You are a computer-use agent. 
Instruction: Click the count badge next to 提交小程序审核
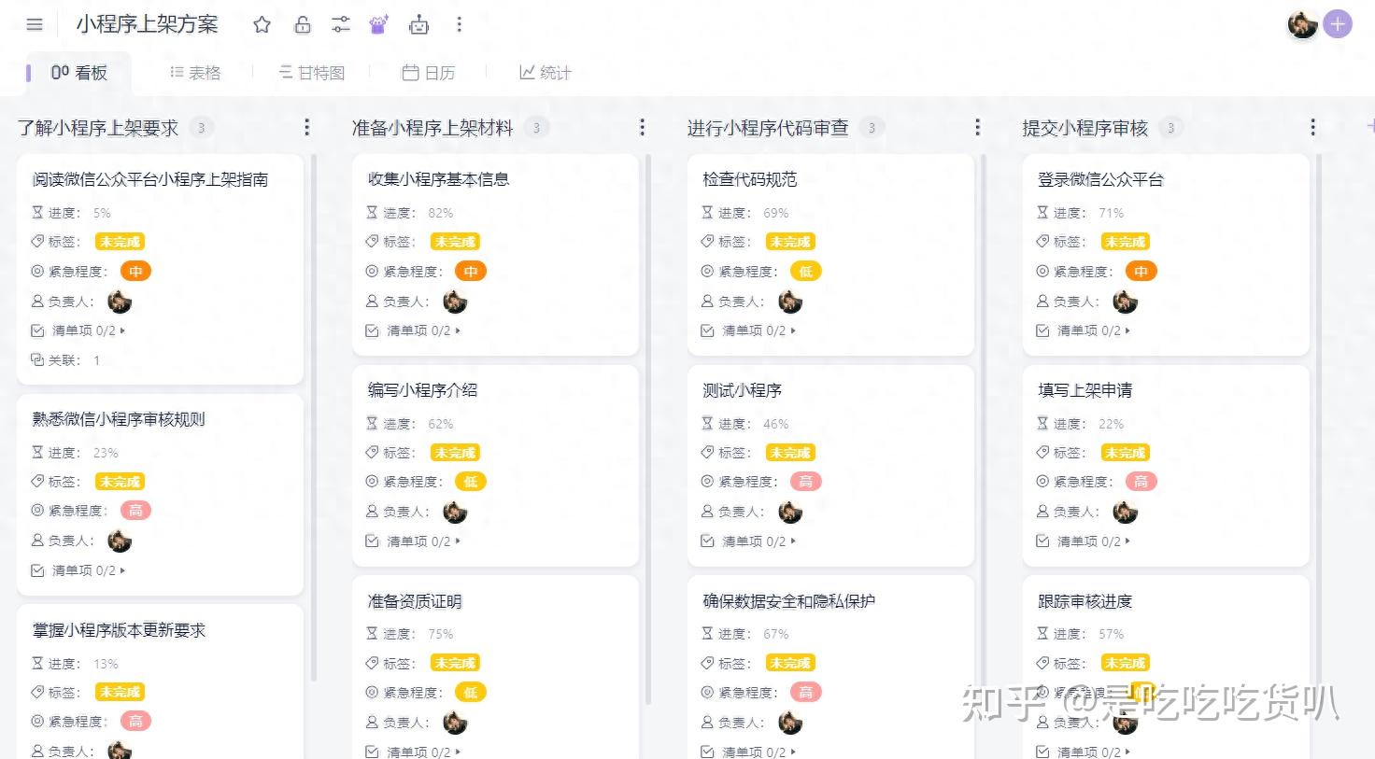point(1170,128)
